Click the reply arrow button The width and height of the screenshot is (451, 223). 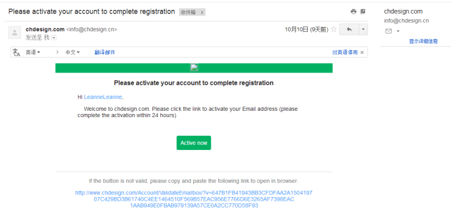point(349,29)
